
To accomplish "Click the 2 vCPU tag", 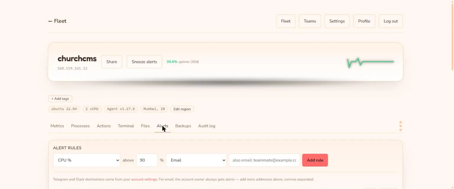I will (x=92, y=109).
